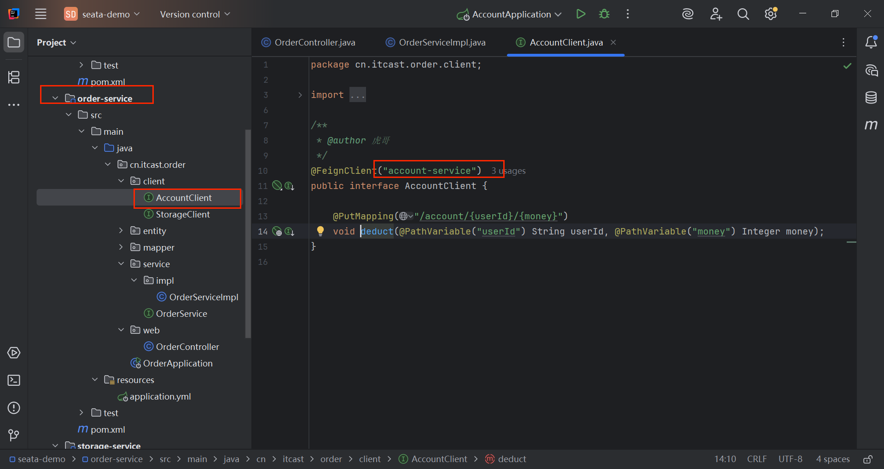Open IDE settings gear

tap(771, 14)
